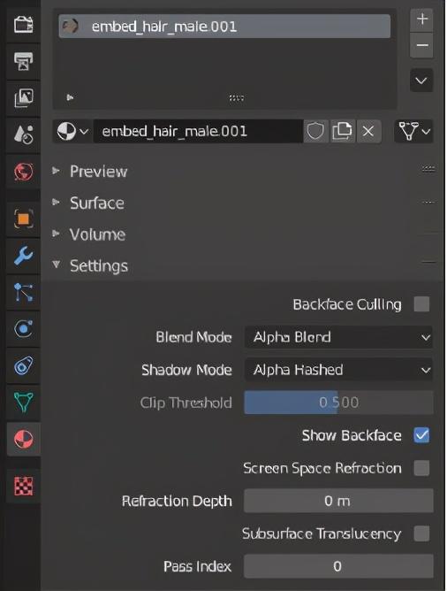This screenshot has width=447, height=591.
Task: Click the Pass Index value field
Action: [x=338, y=566]
